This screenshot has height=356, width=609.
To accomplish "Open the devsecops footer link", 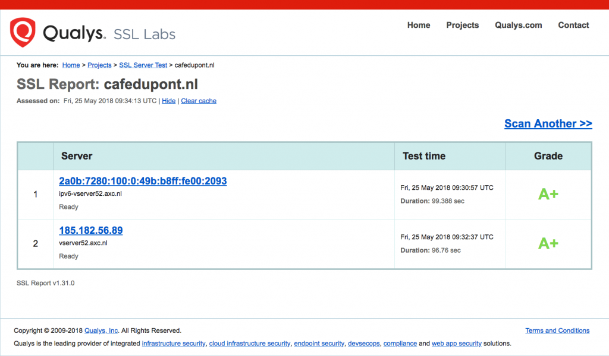I will [x=363, y=344].
